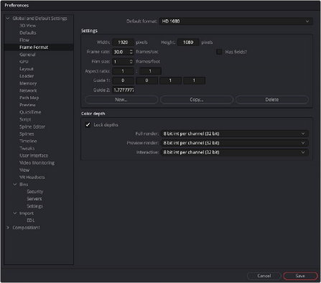Select Timeline preferences
Viewport: 321px width, 283px height.
[28, 141]
